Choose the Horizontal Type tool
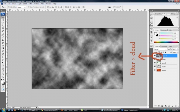This screenshot has height=112, width=180. pyautogui.click(x=3, y=60)
